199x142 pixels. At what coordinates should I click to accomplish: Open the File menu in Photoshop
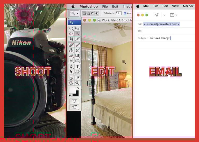click(105, 6)
